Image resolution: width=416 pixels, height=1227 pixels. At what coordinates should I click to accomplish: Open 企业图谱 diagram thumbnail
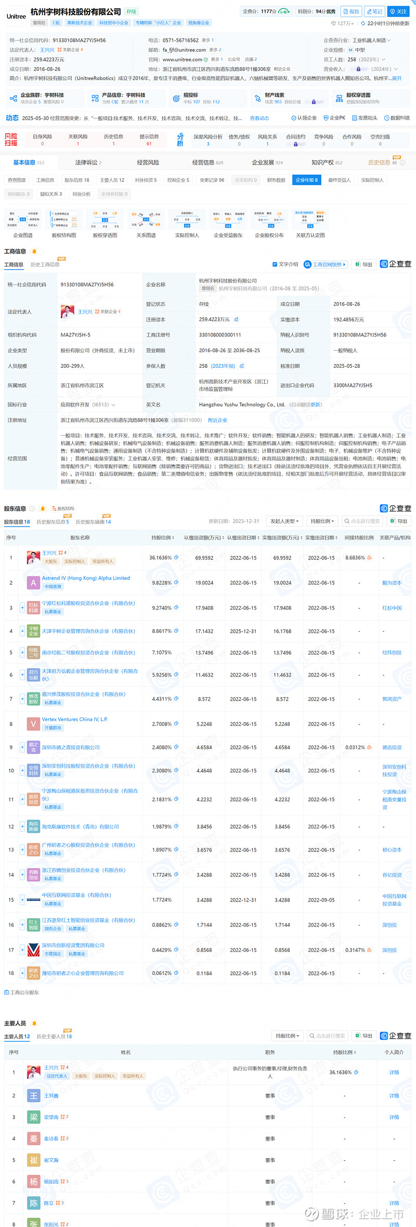[23, 224]
